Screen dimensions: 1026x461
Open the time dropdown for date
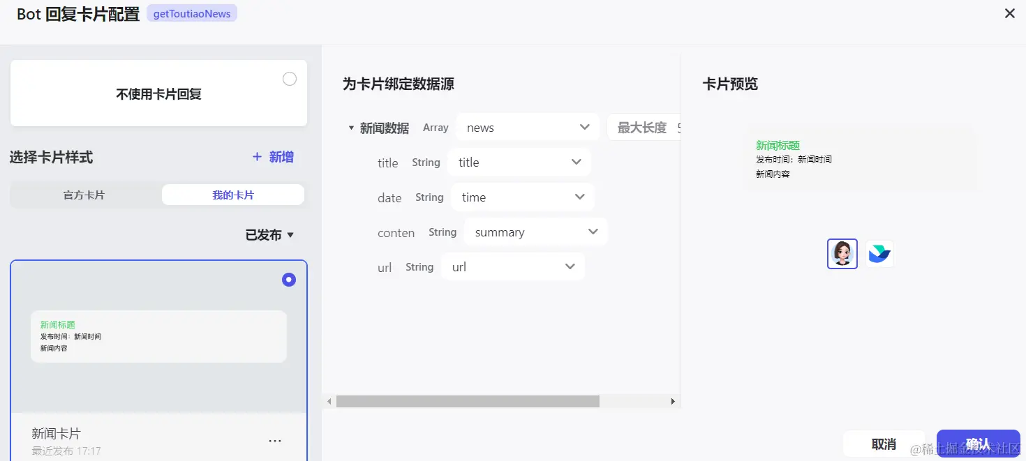pyautogui.click(x=523, y=197)
